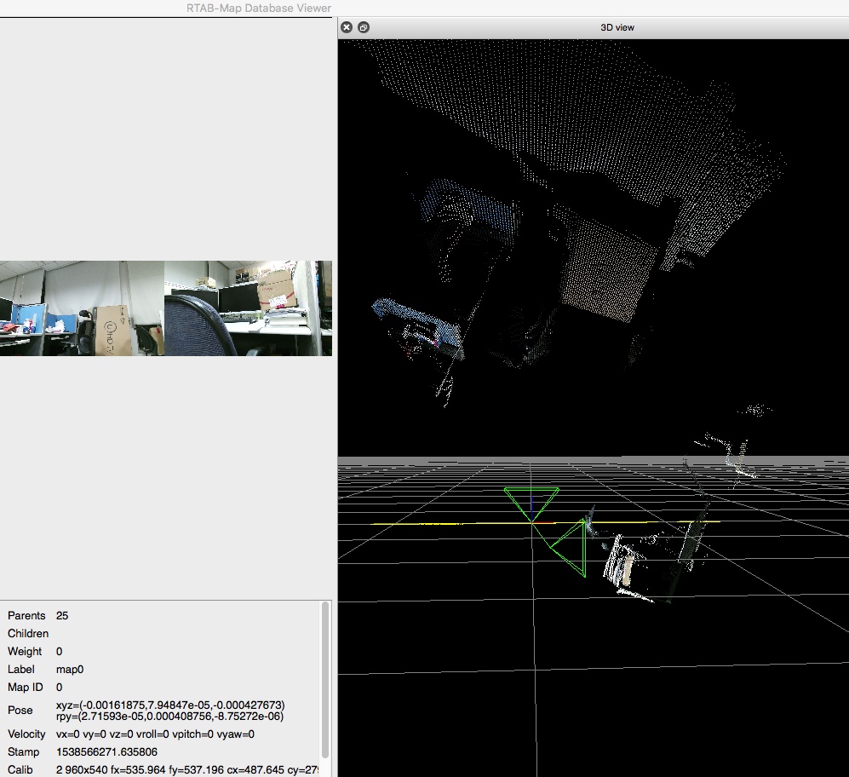Click the 3D view title bar

pyautogui.click(x=617, y=27)
